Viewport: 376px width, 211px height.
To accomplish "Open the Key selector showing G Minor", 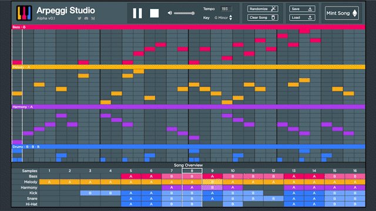I will (x=223, y=18).
